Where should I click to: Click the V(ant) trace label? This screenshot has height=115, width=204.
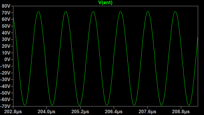(105, 2)
